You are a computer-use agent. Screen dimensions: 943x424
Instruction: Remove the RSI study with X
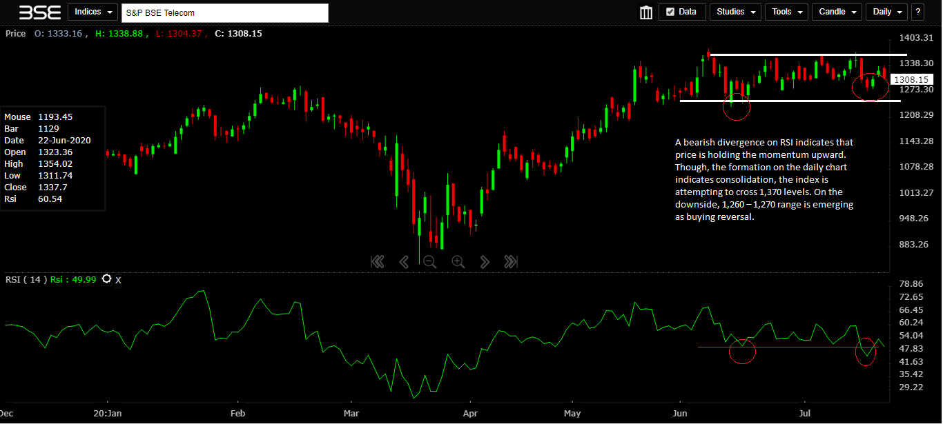click(118, 280)
